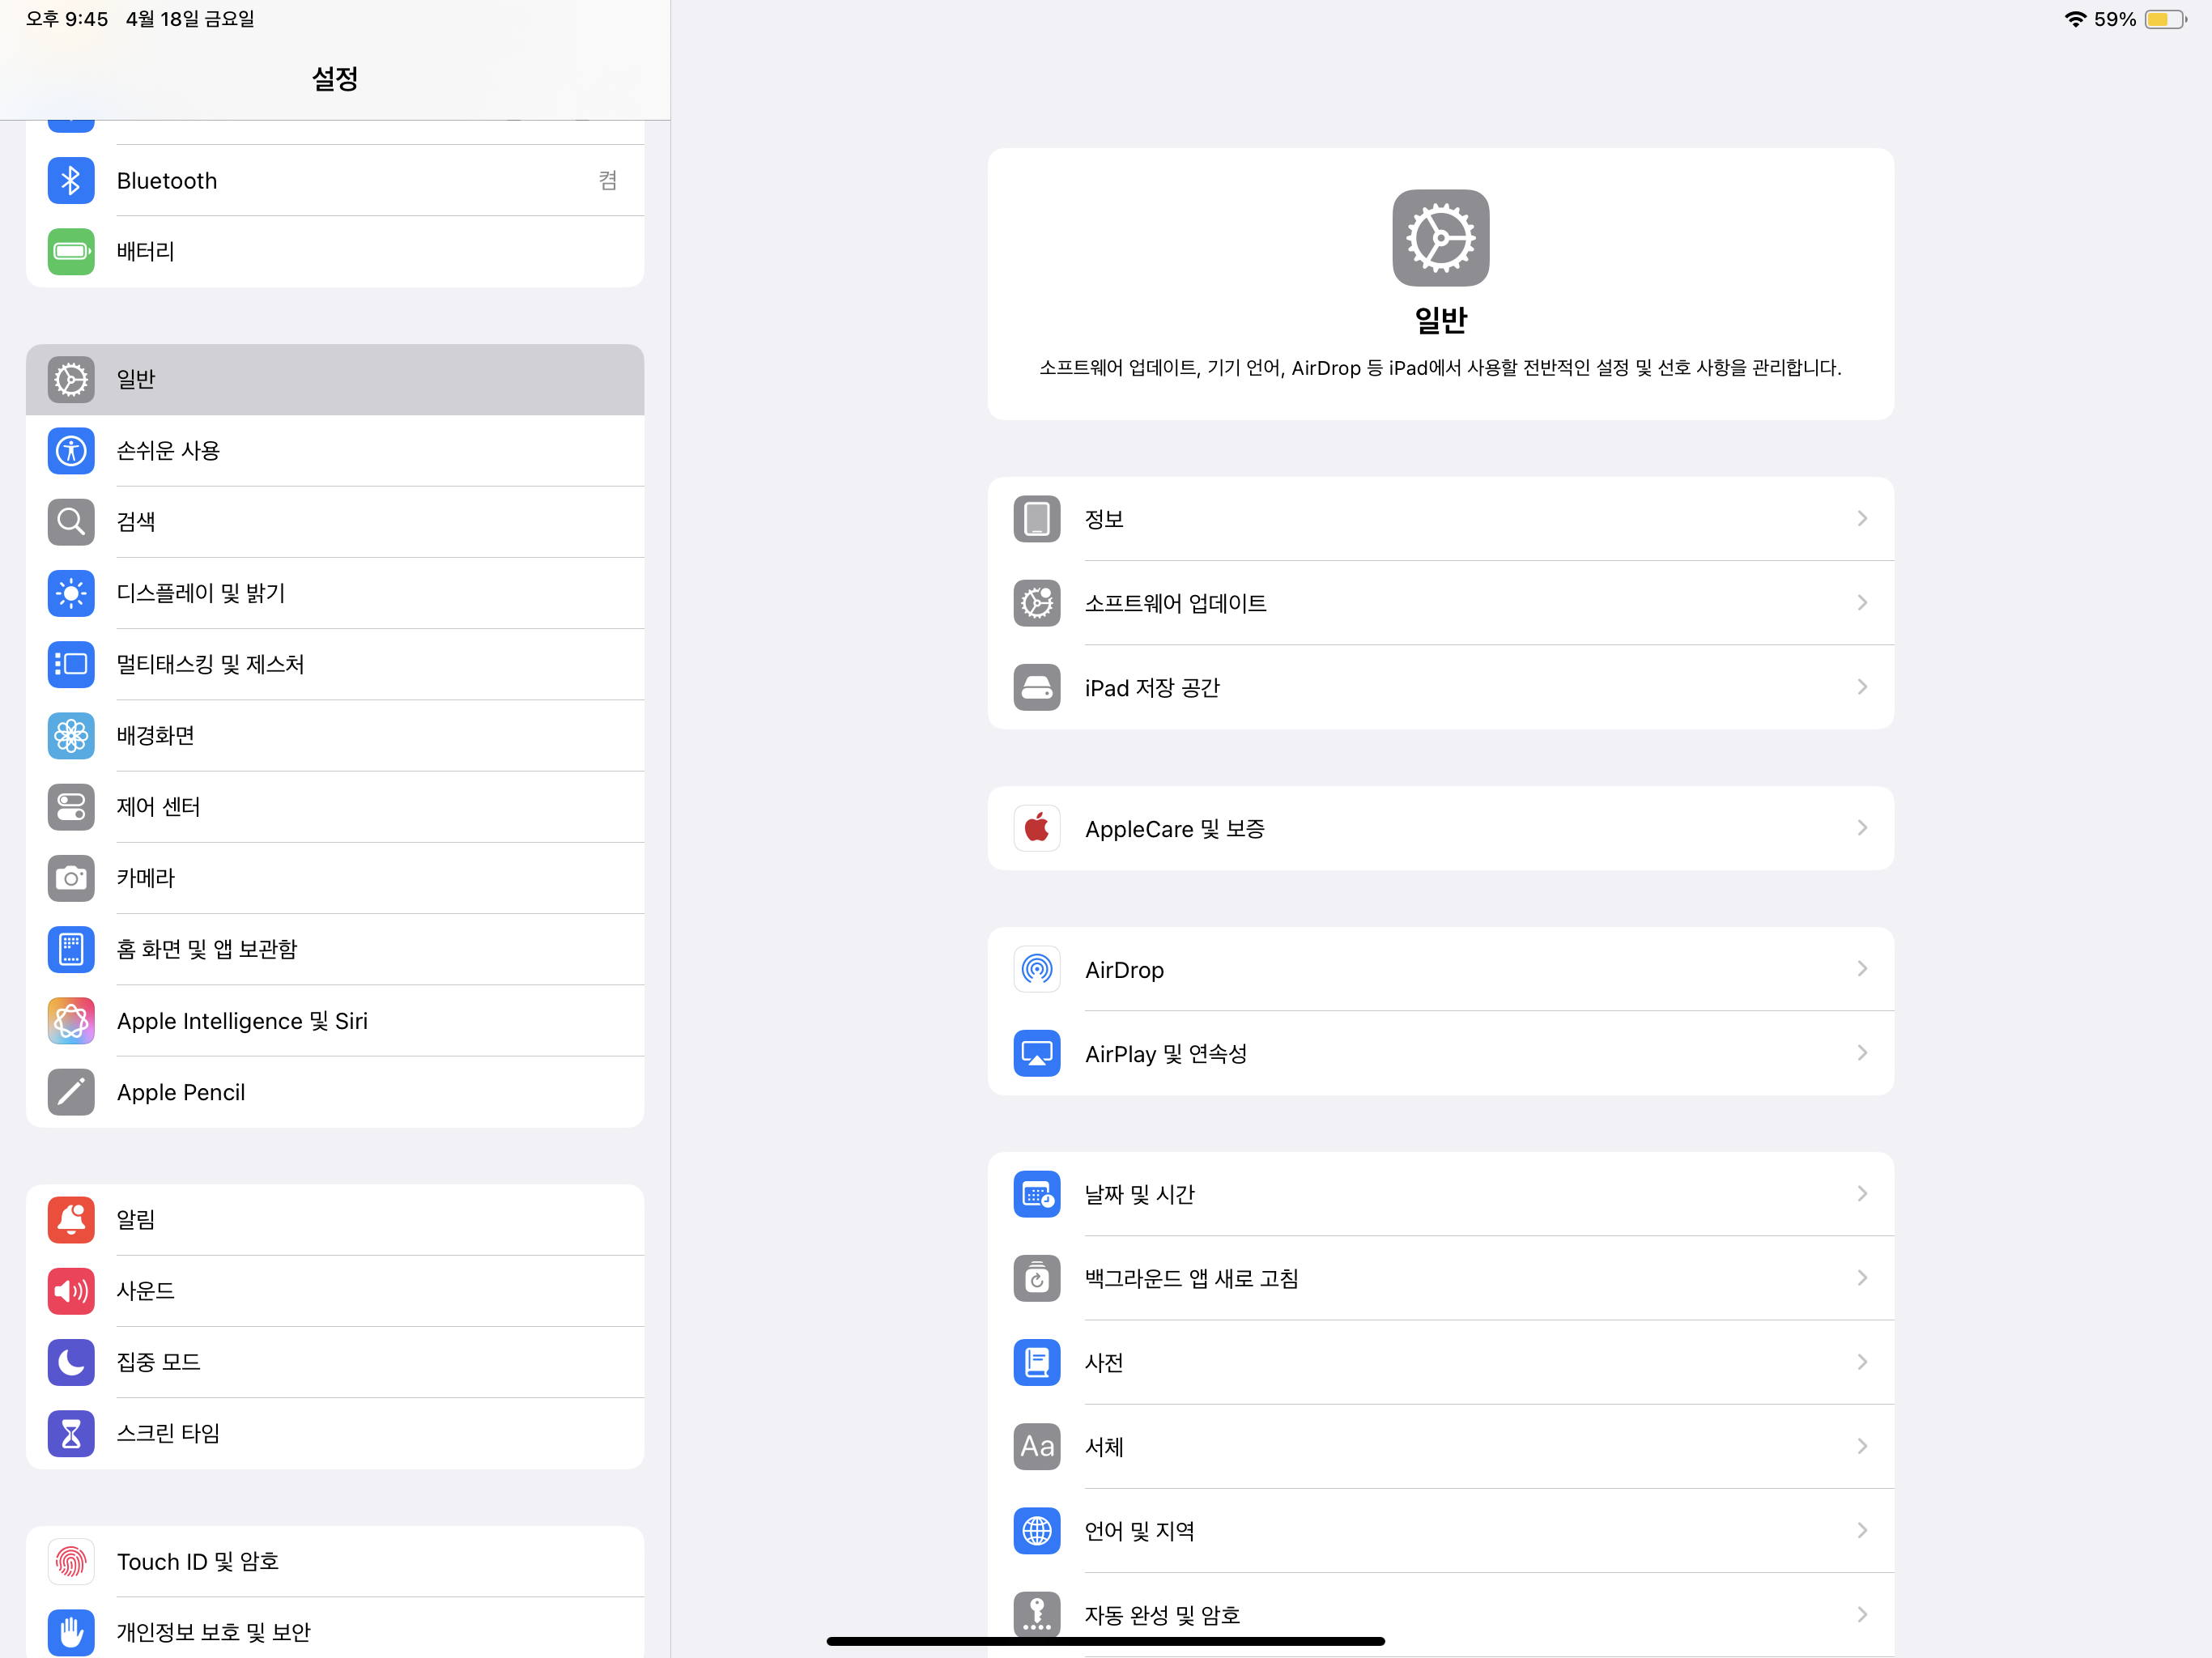The image size is (2212, 1658).
Task: Open iPad 저장 공간 via chevron
Action: pos(1862,686)
